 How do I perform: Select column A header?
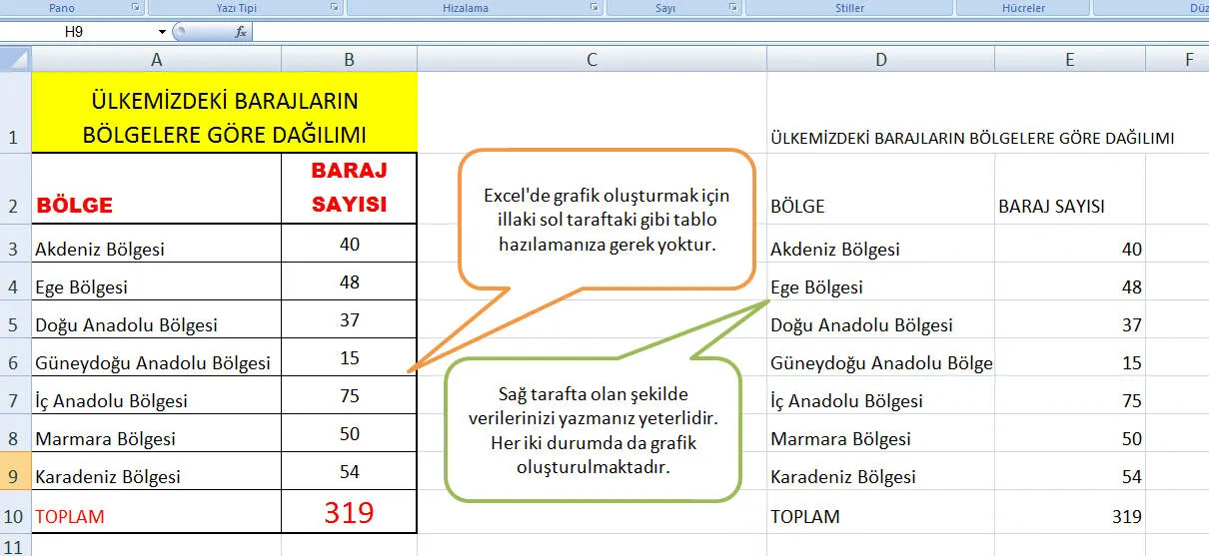(x=156, y=60)
